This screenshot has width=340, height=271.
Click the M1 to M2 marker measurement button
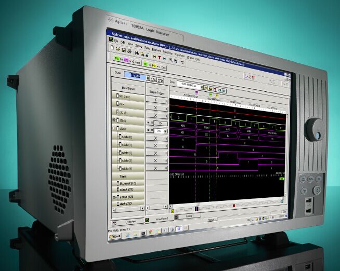click(127, 61)
